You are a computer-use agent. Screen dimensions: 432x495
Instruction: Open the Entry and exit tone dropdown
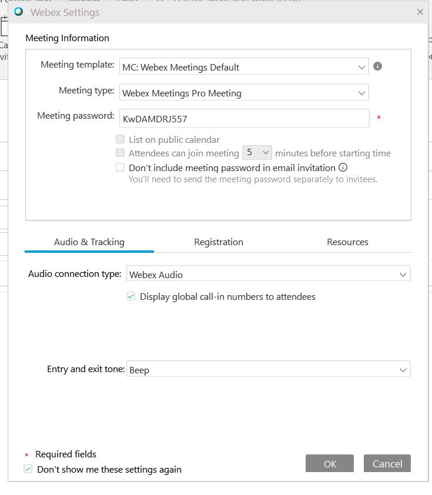coord(269,369)
